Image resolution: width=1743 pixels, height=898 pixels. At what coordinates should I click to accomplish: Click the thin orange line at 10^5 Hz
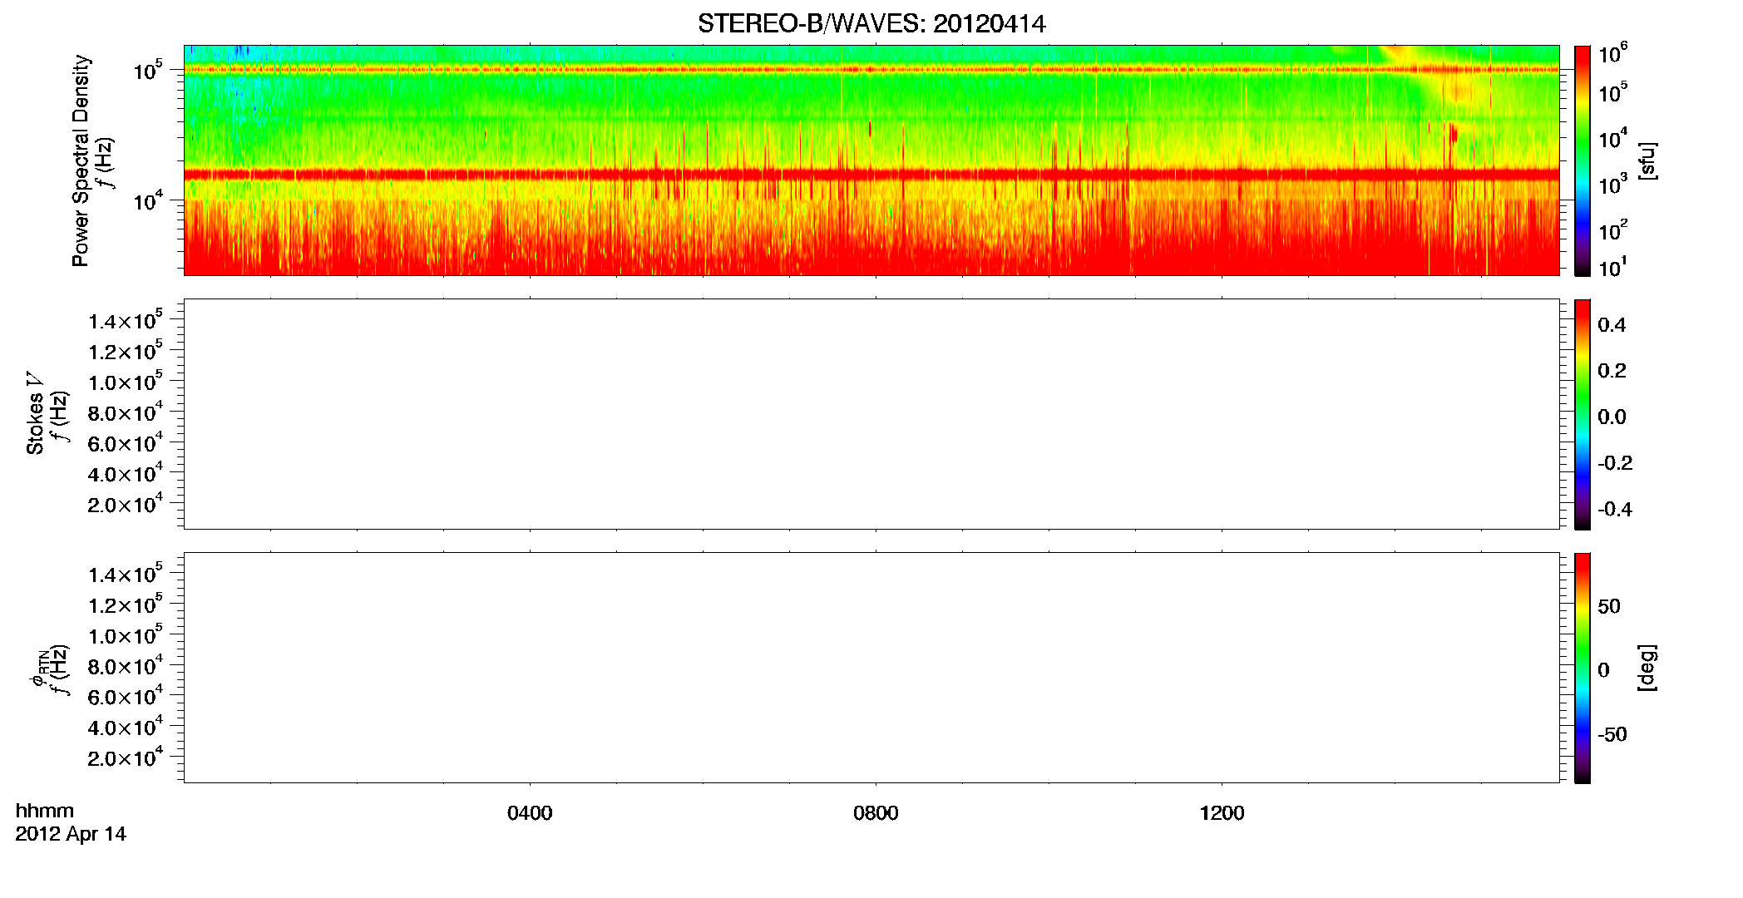click(x=871, y=70)
